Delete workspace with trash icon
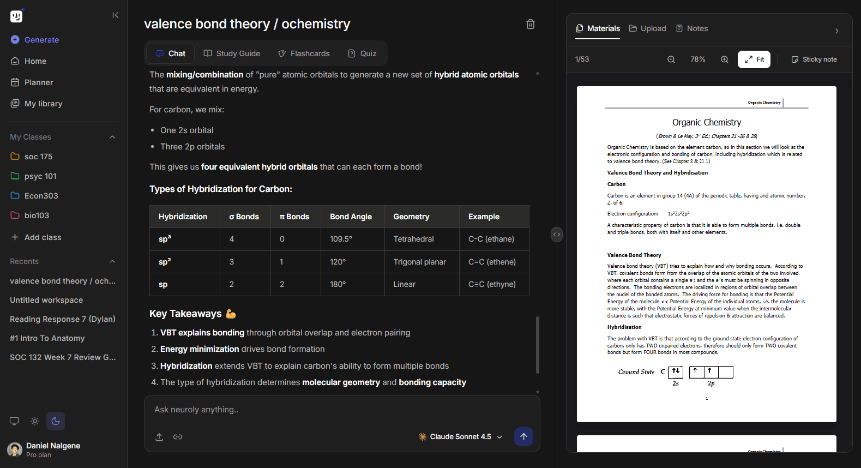The height and width of the screenshot is (468, 861). click(531, 24)
